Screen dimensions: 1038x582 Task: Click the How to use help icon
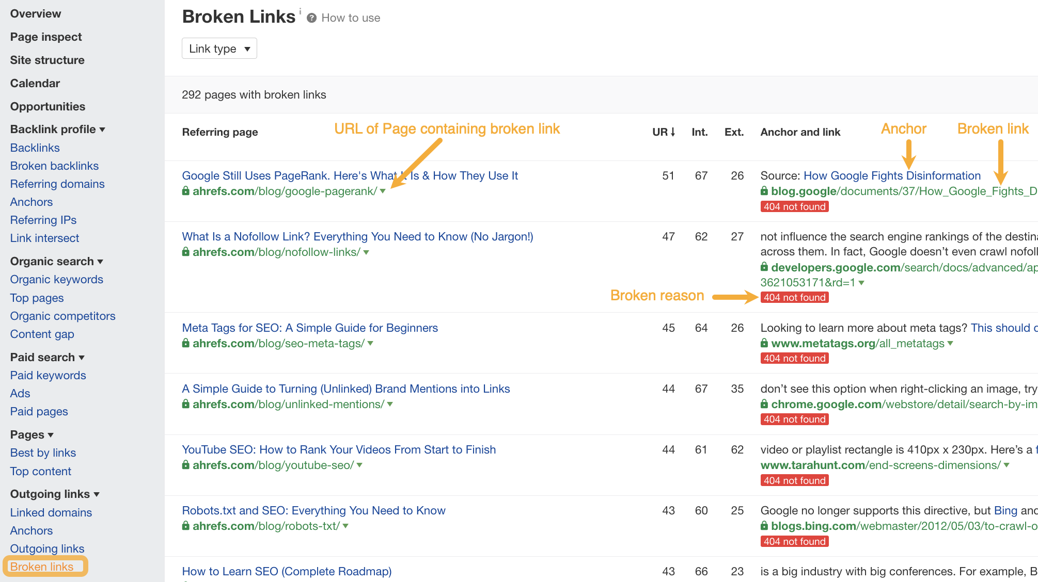point(311,18)
